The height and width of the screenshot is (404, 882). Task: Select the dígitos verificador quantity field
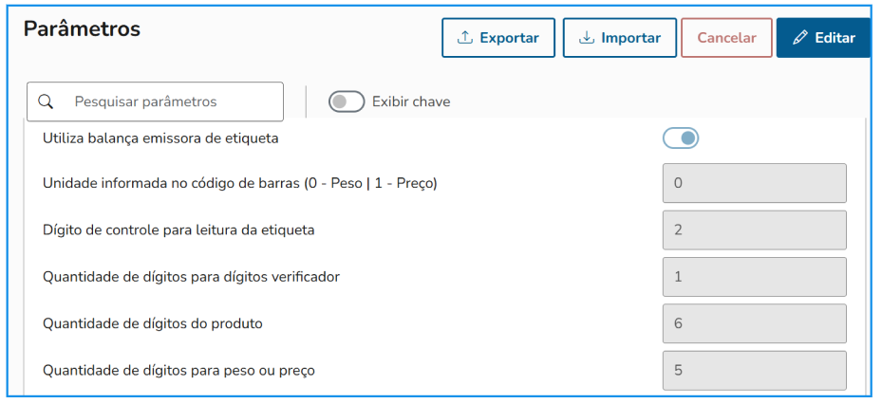754,277
